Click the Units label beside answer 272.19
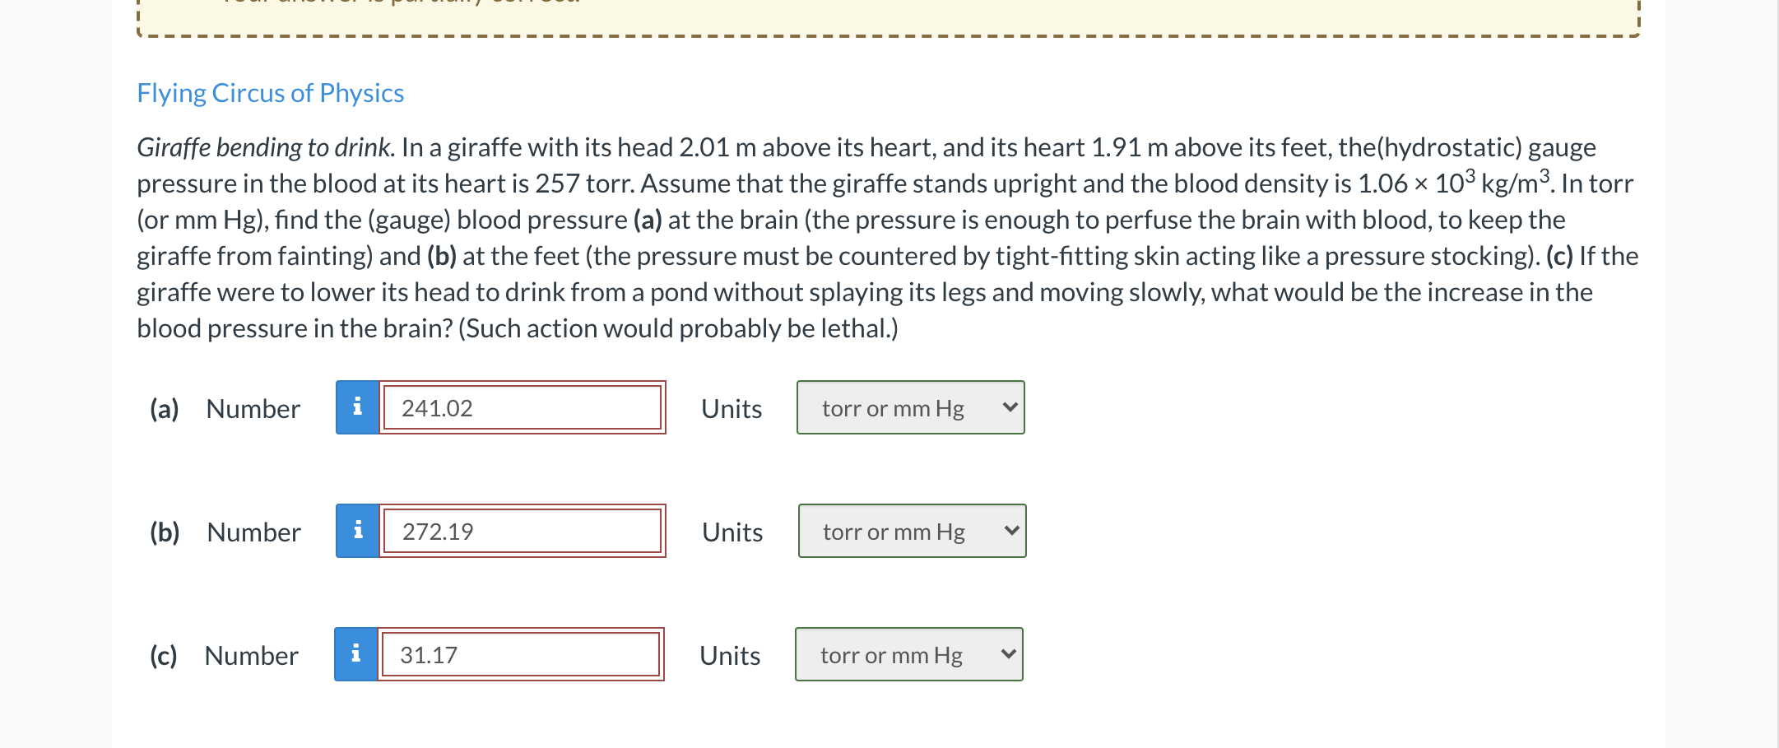 click(x=732, y=532)
